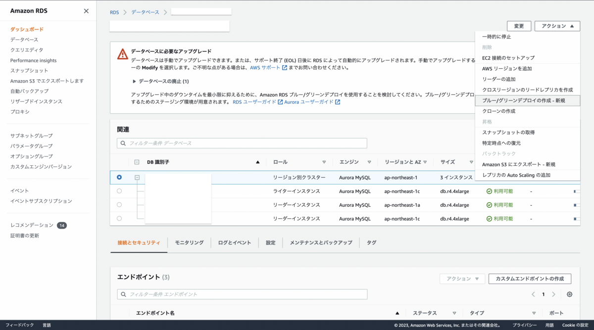Open the Aurora ユーザーガイド link
This screenshot has height=330, width=594.
point(309,102)
